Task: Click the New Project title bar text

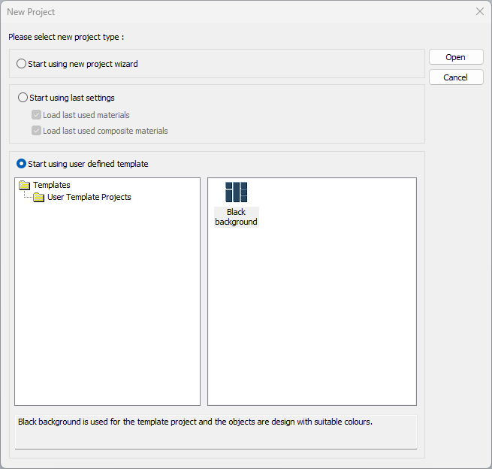Action: click(x=31, y=12)
